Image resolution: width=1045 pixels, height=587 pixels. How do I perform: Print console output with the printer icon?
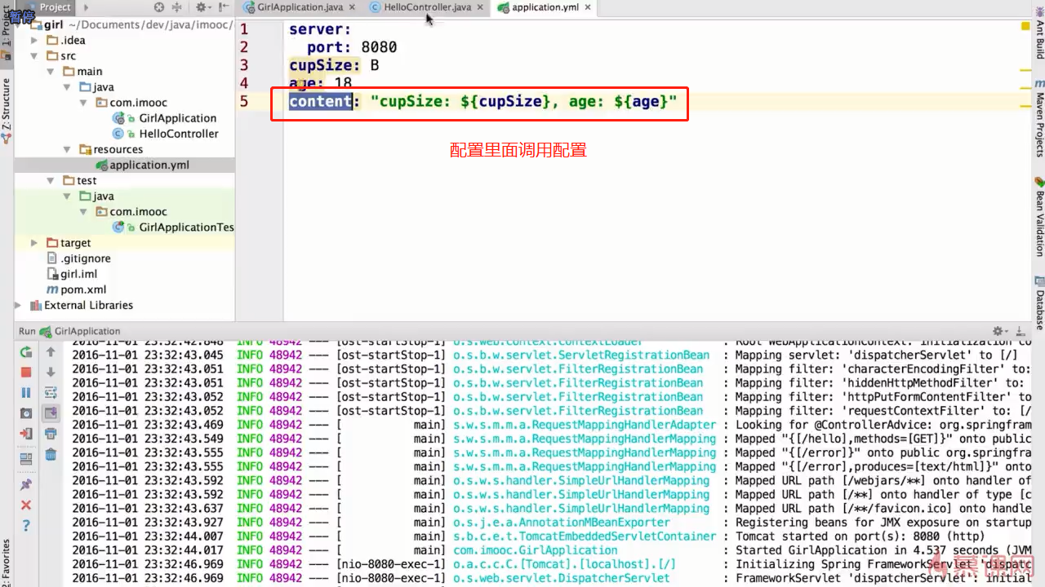pos(51,434)
